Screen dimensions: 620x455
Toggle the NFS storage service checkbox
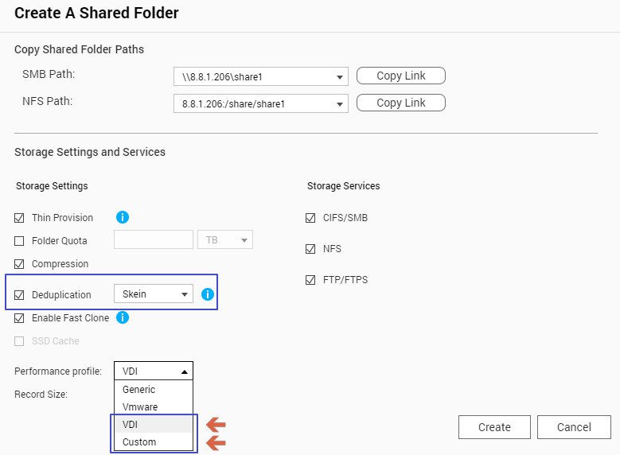click(x=311, y=249)
